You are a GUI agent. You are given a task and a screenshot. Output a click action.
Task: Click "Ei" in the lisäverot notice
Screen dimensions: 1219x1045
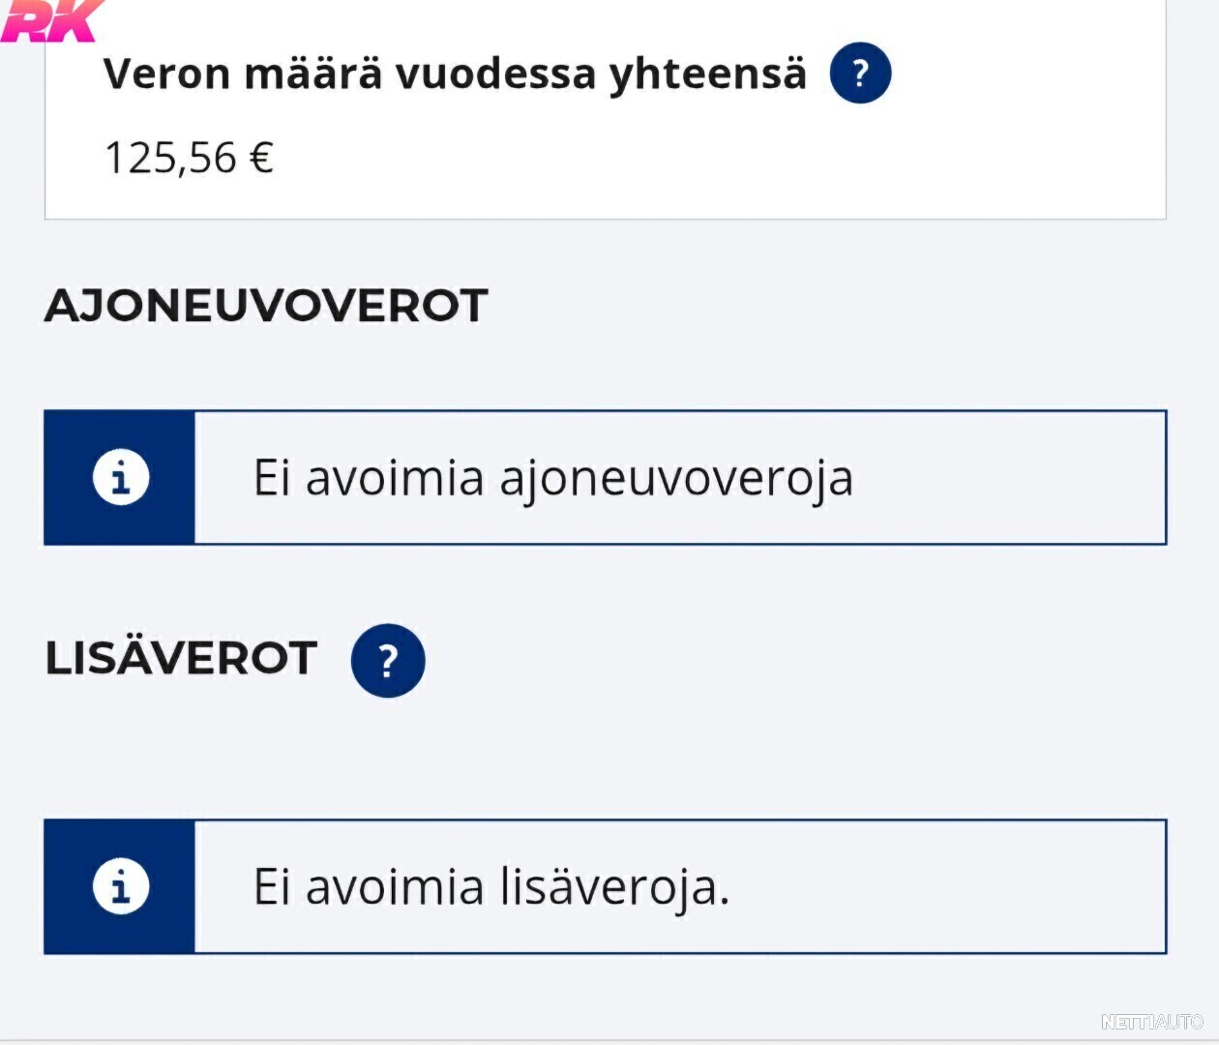pos(272,887)
